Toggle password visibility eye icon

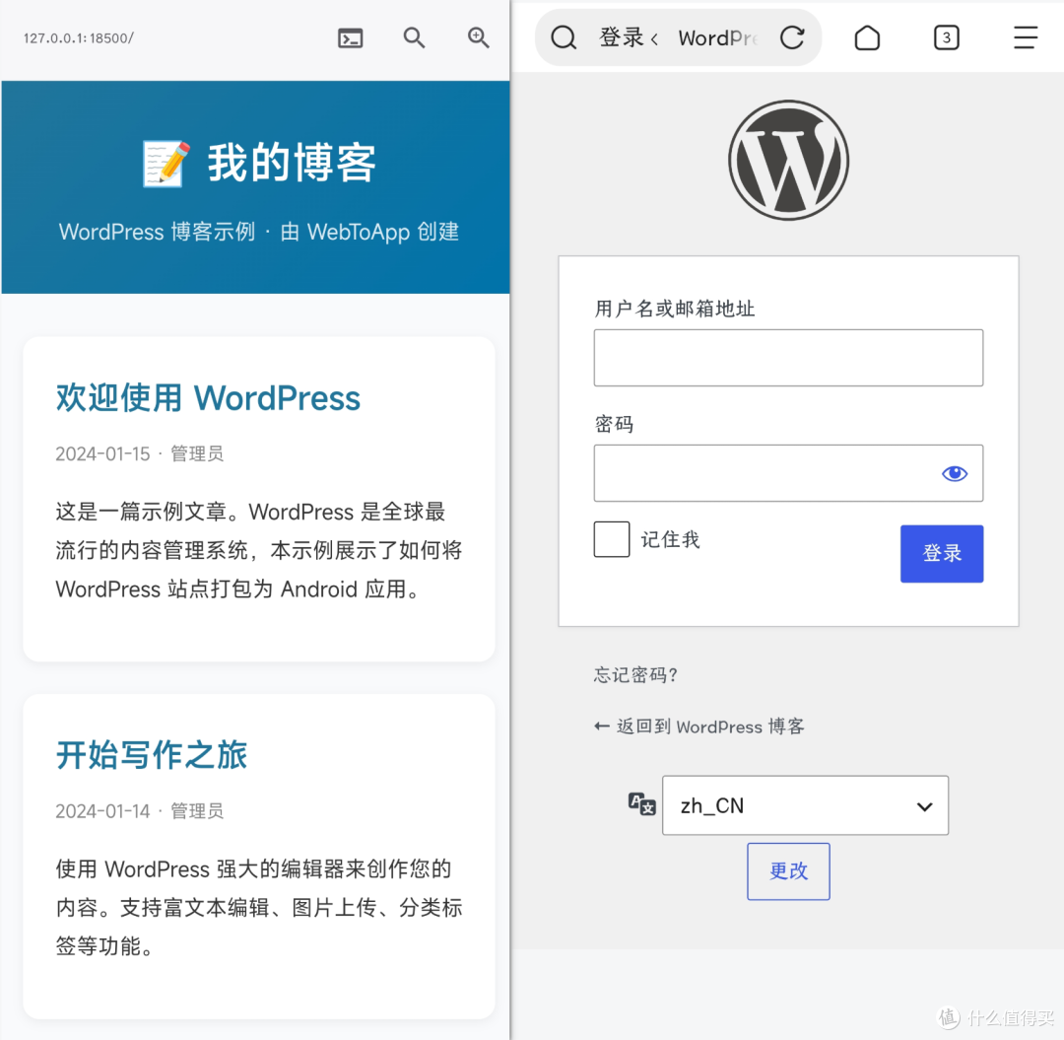click(954, 473)
